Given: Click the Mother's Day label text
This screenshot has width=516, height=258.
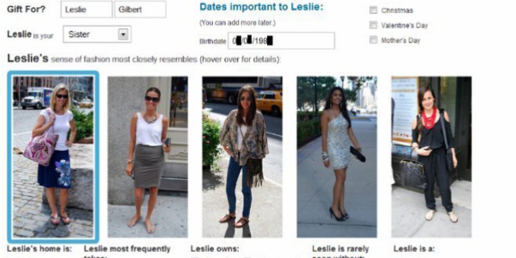Looking at the screenshot, I should (x=401, y=41).
